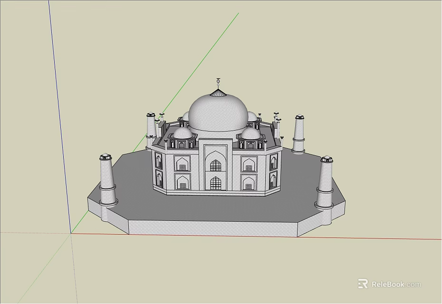Pick the rear-right minaret behind the building
This screenshot has height=304, width=442.
pyautogui.click(x=299, y=133)
